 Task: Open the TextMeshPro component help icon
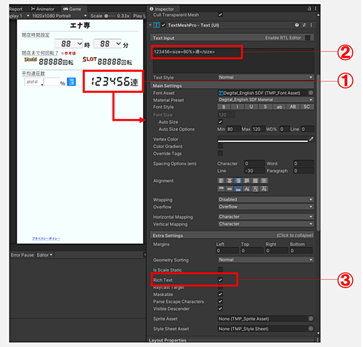[x=297, y=25]
